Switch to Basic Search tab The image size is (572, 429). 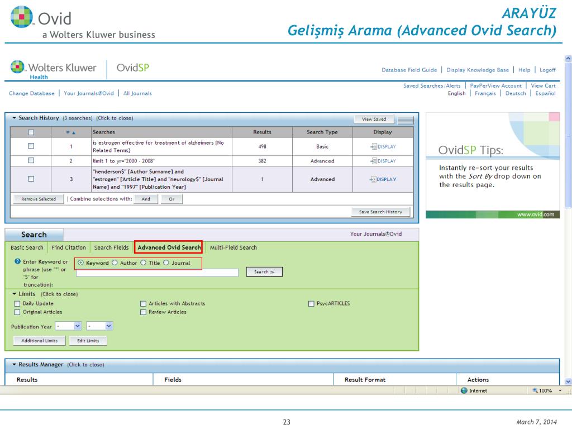pos(27,247)
